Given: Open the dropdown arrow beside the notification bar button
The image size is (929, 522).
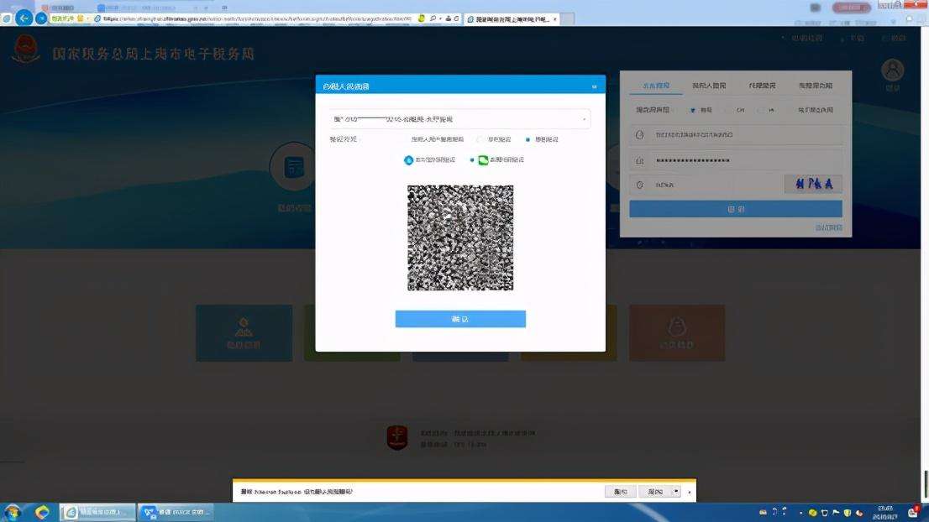Looking at the screenshot, I should pos(676,492).
